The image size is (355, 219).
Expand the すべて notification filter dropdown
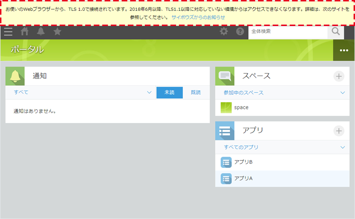coord(149,92)
